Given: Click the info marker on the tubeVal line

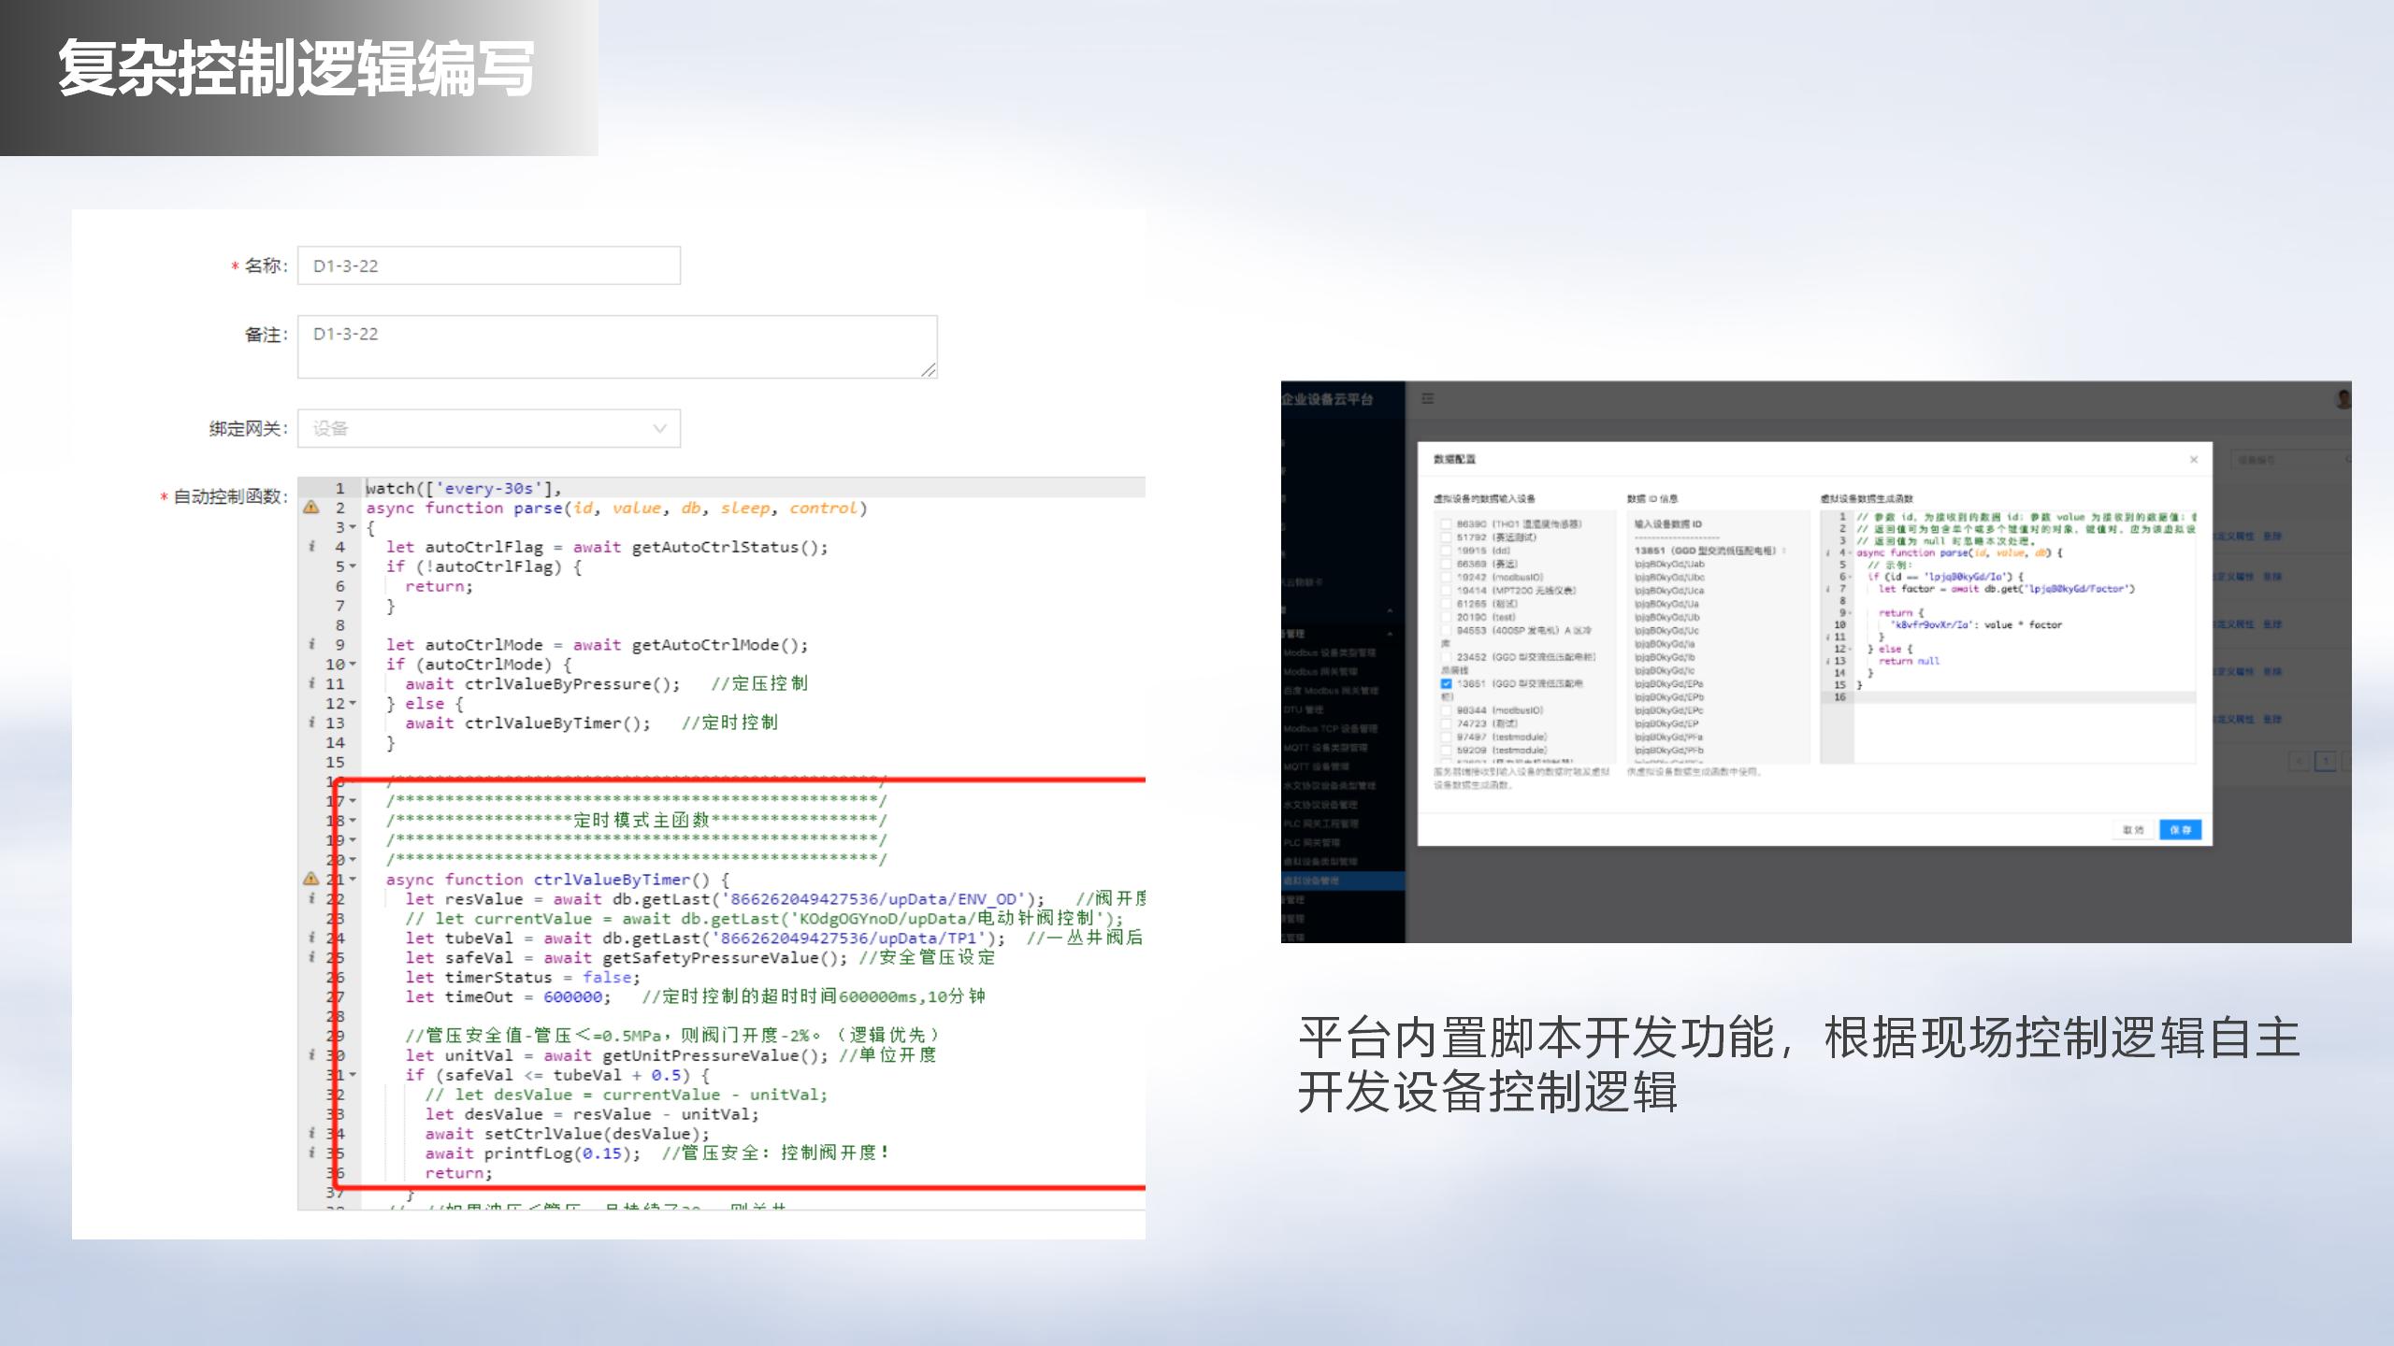Looking at the screenshot, I should click(x=311, y=938).
